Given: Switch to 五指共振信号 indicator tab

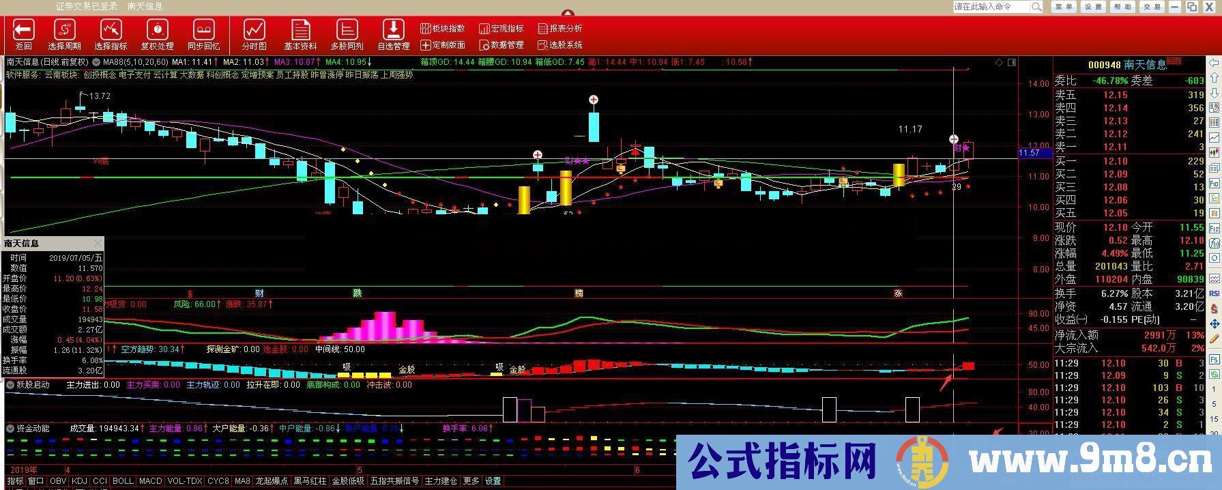Looking at the screenshot, I should pos(395,481).
